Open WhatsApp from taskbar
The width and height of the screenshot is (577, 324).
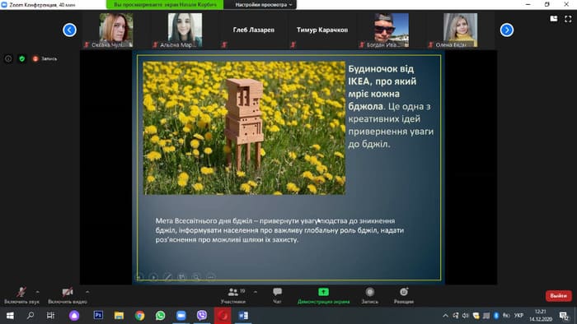tap(160, 315)
